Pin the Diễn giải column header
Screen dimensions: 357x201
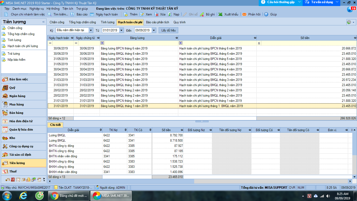click(x=255, y=38)
